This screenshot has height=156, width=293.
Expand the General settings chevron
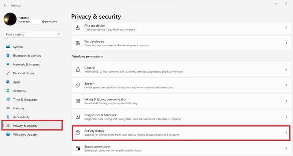[x=286, y=70]
